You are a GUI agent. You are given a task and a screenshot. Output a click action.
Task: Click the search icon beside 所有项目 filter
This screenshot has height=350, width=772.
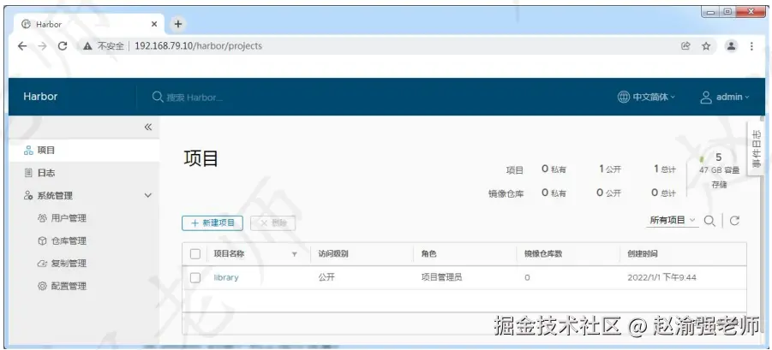tap(709, 221)
